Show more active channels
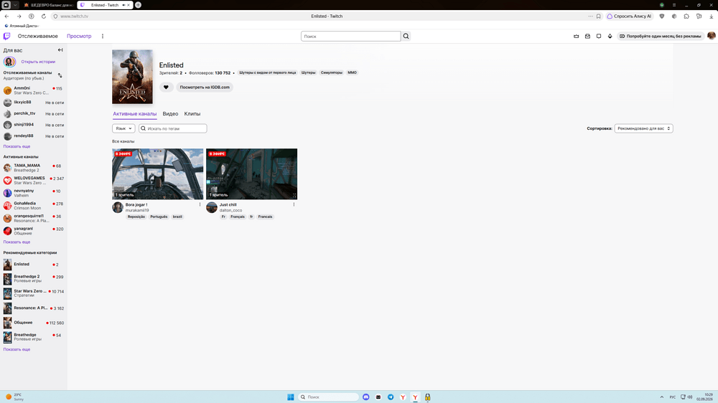The image size is (718, 403). (17, 242)
